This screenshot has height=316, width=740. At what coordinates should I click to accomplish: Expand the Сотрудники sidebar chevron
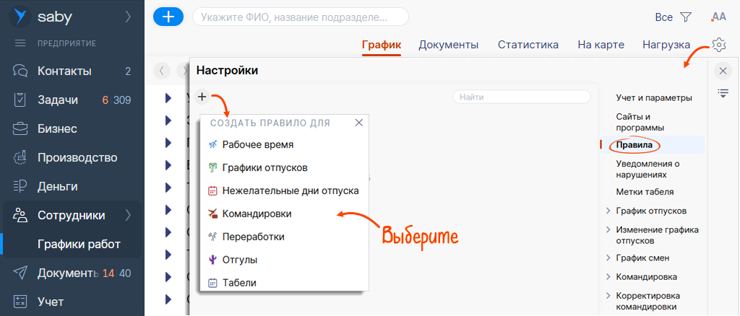[x=128, y=215]
